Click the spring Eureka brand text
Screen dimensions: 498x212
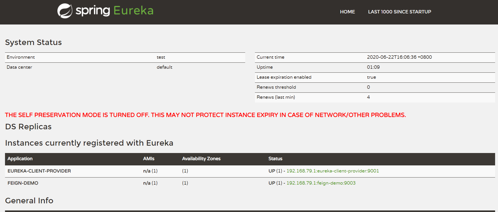[x=114, y=11]
